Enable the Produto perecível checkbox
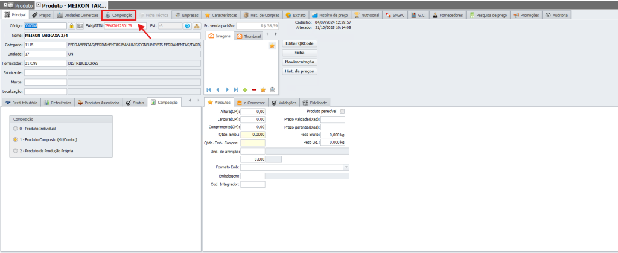Viewport: 618px width, 253px height. [342, 111]
